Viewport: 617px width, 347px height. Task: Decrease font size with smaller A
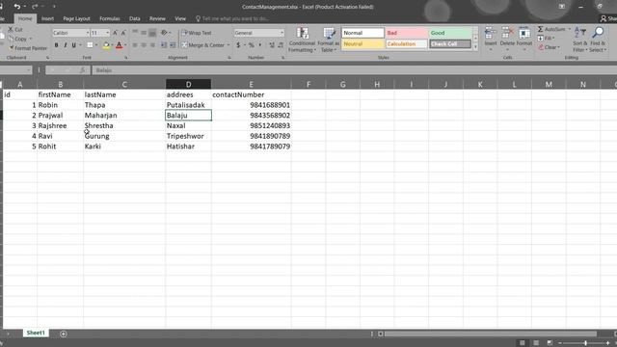pyautogui.click(x=123, y=33)
